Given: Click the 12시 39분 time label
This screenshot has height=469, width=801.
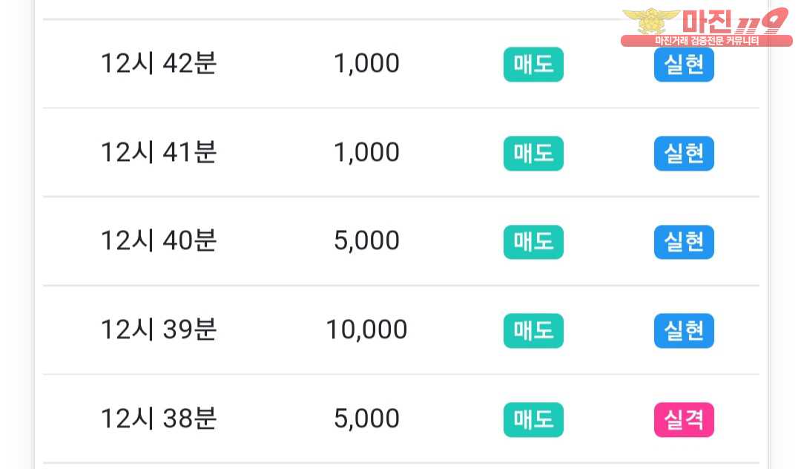Looking at the screenshot, I should [159, 329].
